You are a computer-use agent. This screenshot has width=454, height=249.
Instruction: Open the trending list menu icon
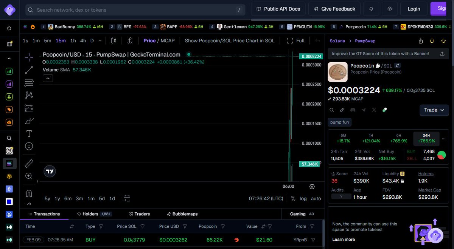tap(25, 27)
